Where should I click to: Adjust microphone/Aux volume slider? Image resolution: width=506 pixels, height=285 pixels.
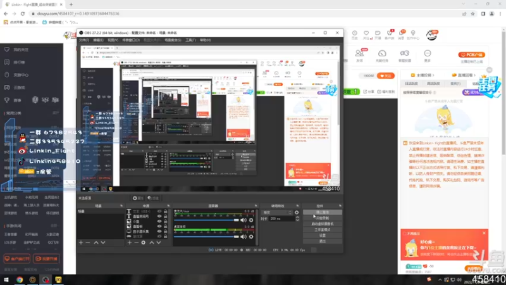[x=206, y=220]
